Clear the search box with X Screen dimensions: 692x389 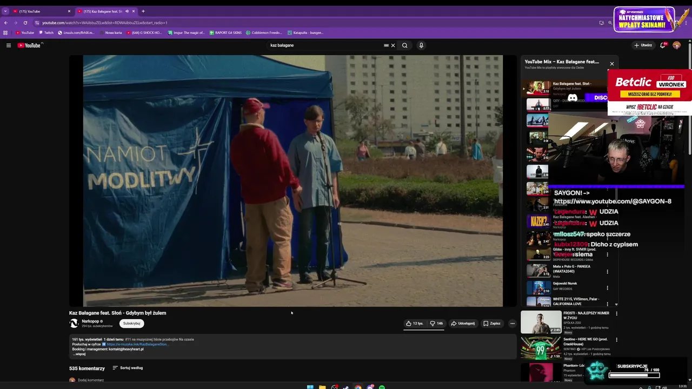pyautogui.click(x=393, y=45)
